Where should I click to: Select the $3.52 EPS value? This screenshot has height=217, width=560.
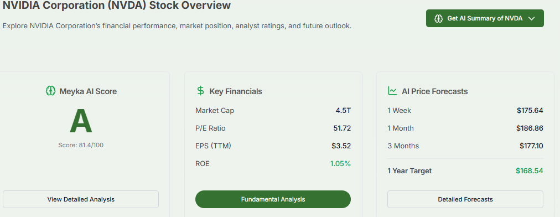pos(341,146)
